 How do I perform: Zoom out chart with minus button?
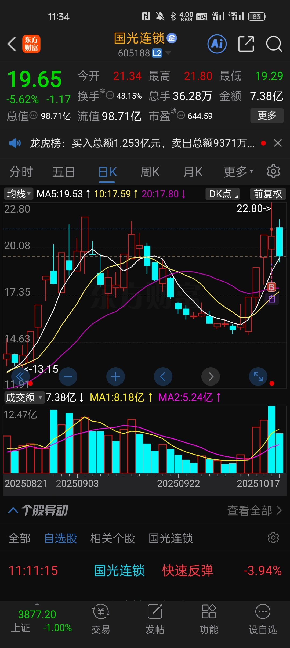tap(68, 377)
